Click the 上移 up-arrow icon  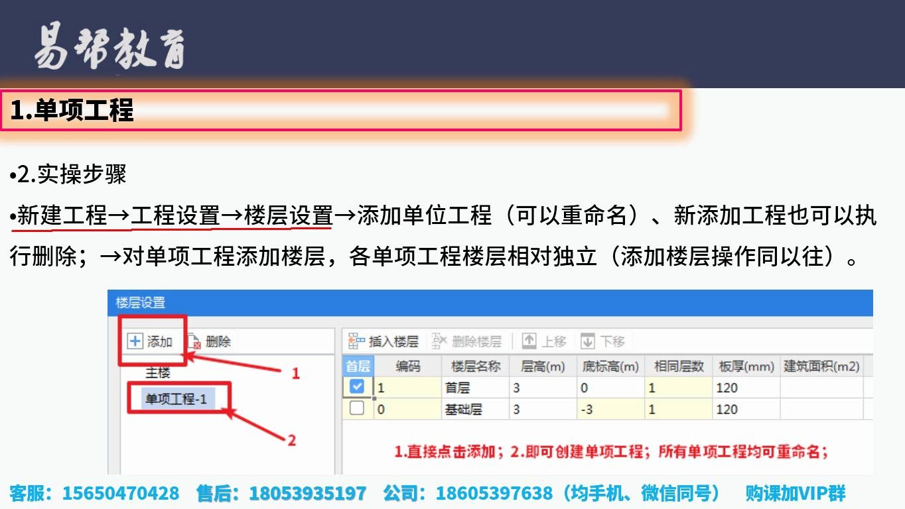click(x=529, y=341)
